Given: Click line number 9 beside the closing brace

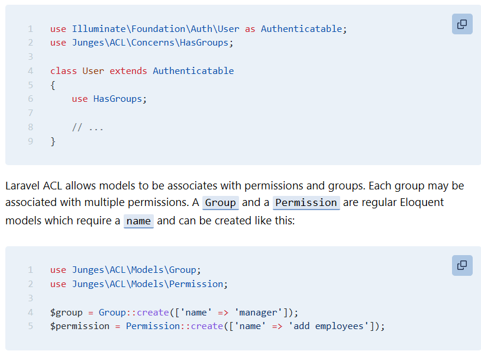Looking at the screenshot, I should pyautogui.click(x=30, y=141).
